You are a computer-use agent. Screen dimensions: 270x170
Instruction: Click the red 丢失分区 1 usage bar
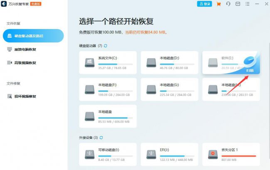coord(239,156)
